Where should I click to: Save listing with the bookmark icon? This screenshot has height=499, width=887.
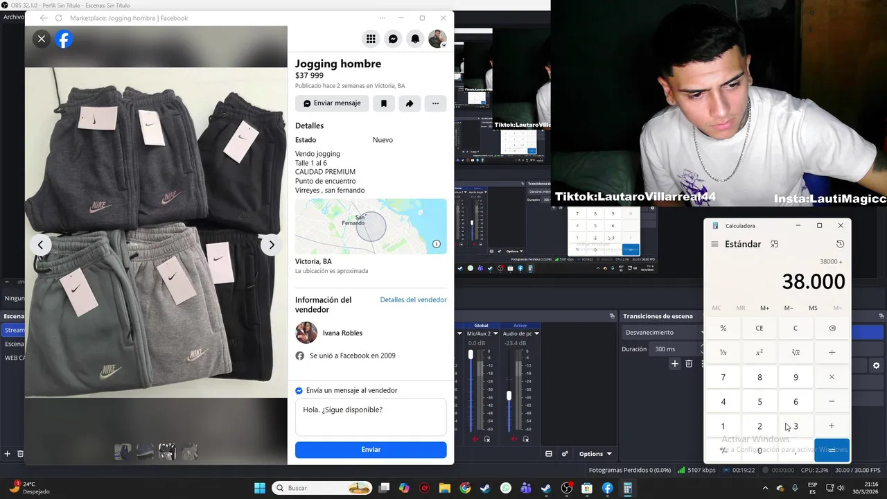tap(384, 103)
